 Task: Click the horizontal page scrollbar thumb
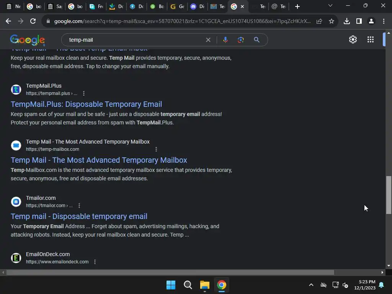click(170, 272)
